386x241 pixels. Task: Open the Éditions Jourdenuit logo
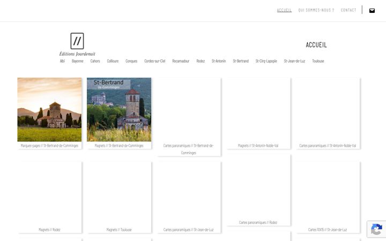pyautogui.click(x=77, y=44)
